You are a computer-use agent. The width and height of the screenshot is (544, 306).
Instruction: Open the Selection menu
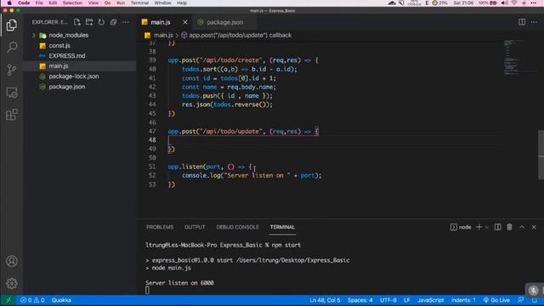click(x=72, y=3)
